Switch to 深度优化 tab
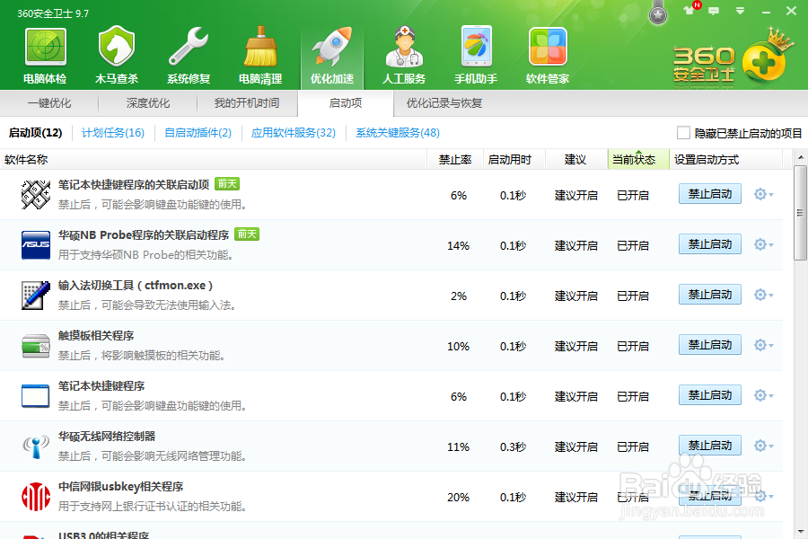The height and width of the screenshot is (539, 808). (x=148, y=103)
